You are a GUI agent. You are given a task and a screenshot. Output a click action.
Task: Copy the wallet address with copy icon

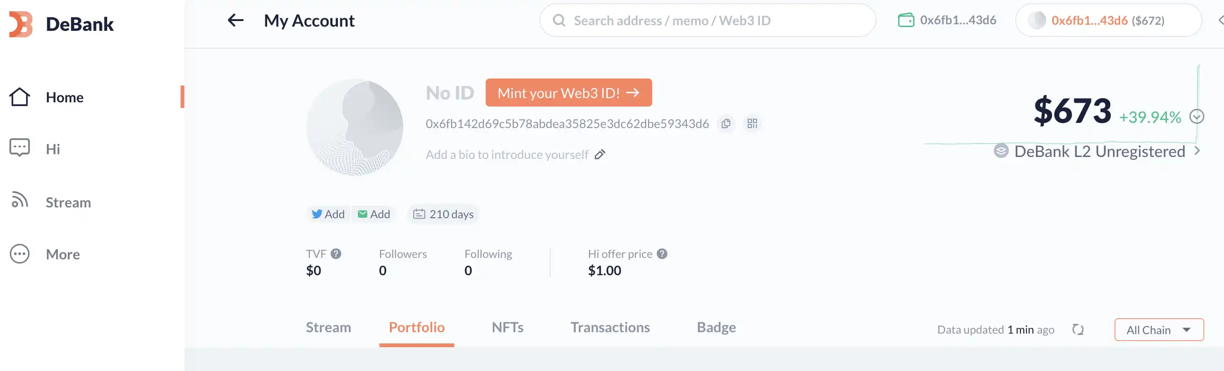coord(726,123)
